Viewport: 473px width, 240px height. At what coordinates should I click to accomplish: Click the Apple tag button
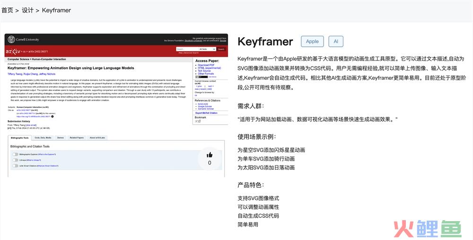point(312,42)
